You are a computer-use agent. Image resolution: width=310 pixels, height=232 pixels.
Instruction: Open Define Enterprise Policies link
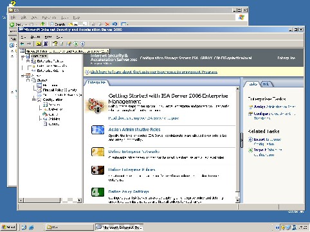coord(132,170)
